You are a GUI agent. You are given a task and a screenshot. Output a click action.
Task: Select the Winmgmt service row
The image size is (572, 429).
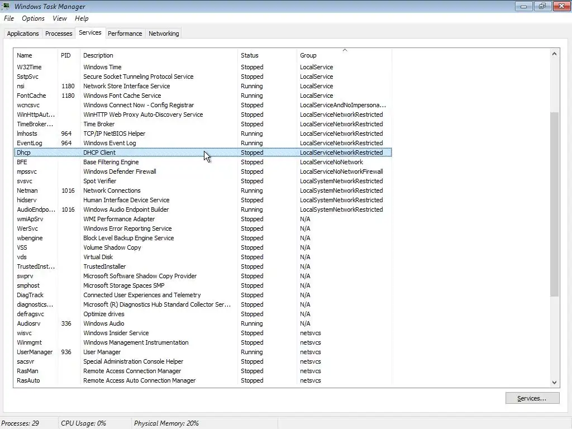click(203, 342)
